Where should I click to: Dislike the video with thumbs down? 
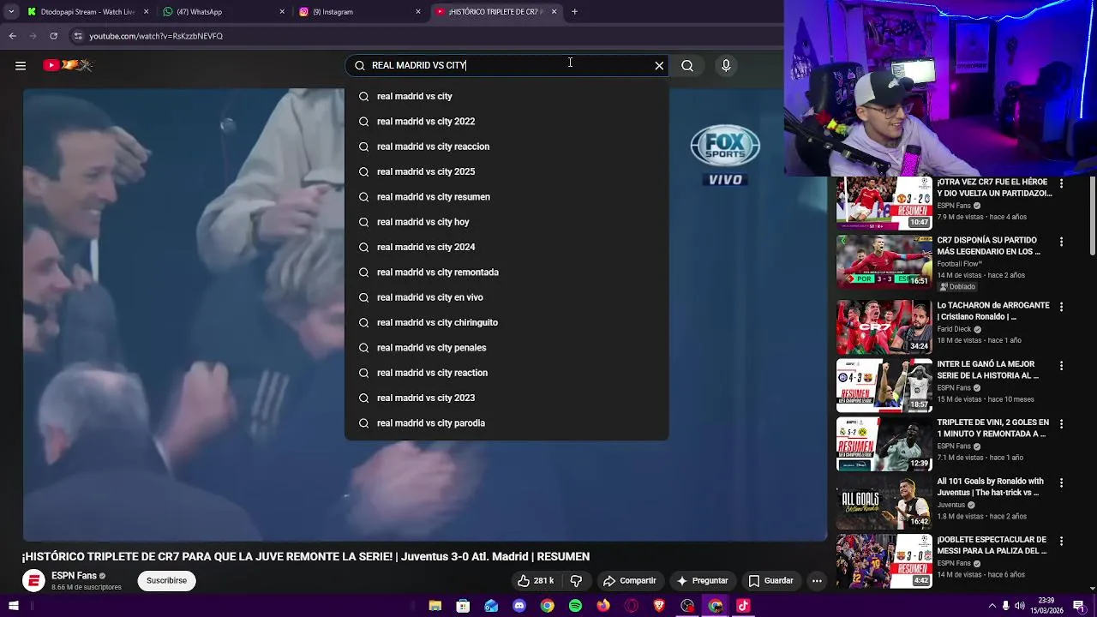point(576,581)
